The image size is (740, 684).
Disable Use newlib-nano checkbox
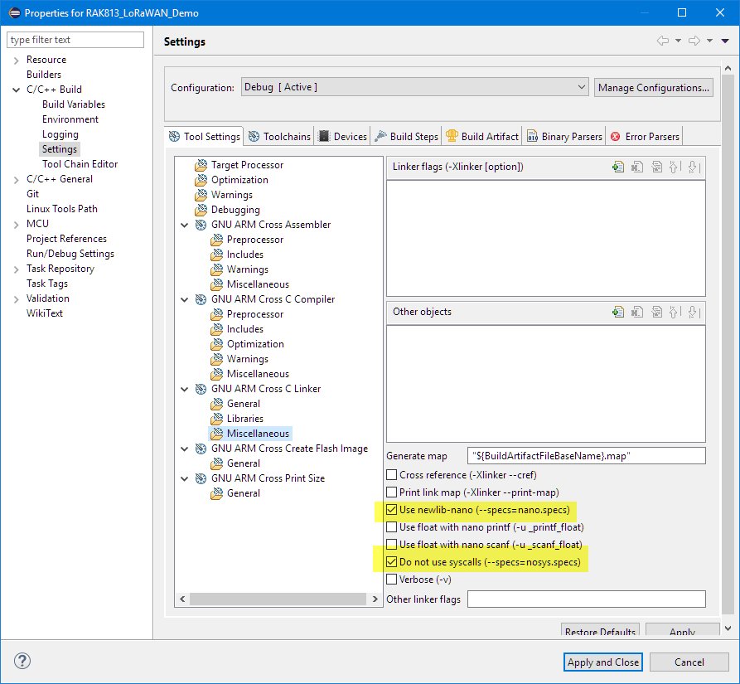[x=392, y=510]
